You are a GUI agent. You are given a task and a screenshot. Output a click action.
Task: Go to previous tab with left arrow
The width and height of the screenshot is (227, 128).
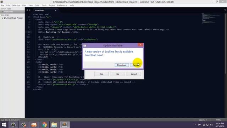27,10
